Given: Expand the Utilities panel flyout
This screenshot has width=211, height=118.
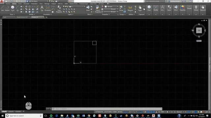Looking at the screenshot, I should [132, 14].
